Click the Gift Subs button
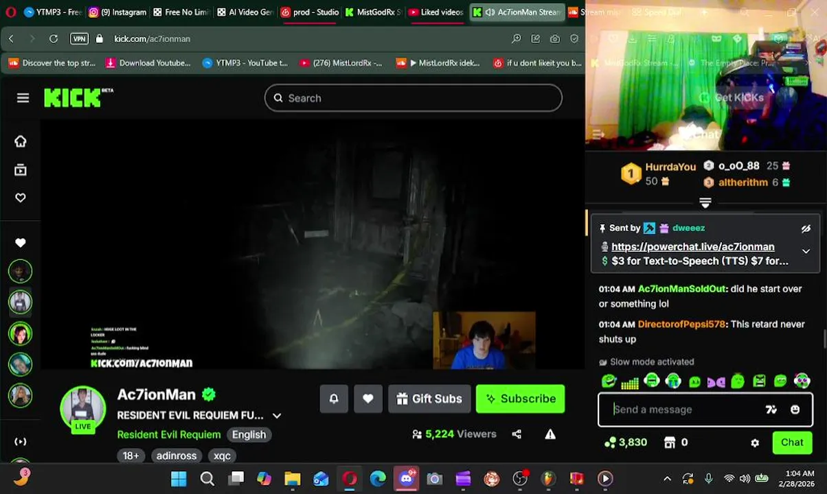Viewport: 827px width, 494px height. click(x=429, y=399)
